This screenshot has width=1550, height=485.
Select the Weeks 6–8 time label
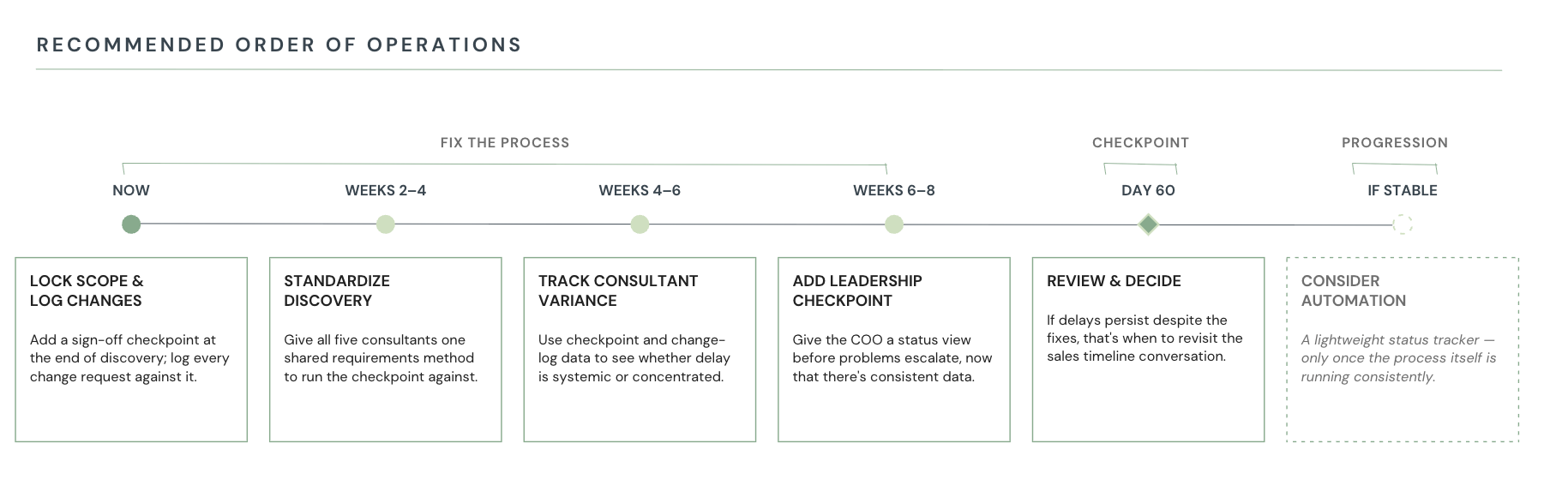(894, 190)
